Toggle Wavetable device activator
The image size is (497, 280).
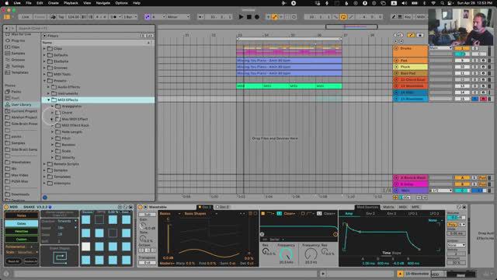point(141,207)
